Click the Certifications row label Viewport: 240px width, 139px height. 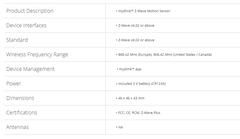coord(22,113)
